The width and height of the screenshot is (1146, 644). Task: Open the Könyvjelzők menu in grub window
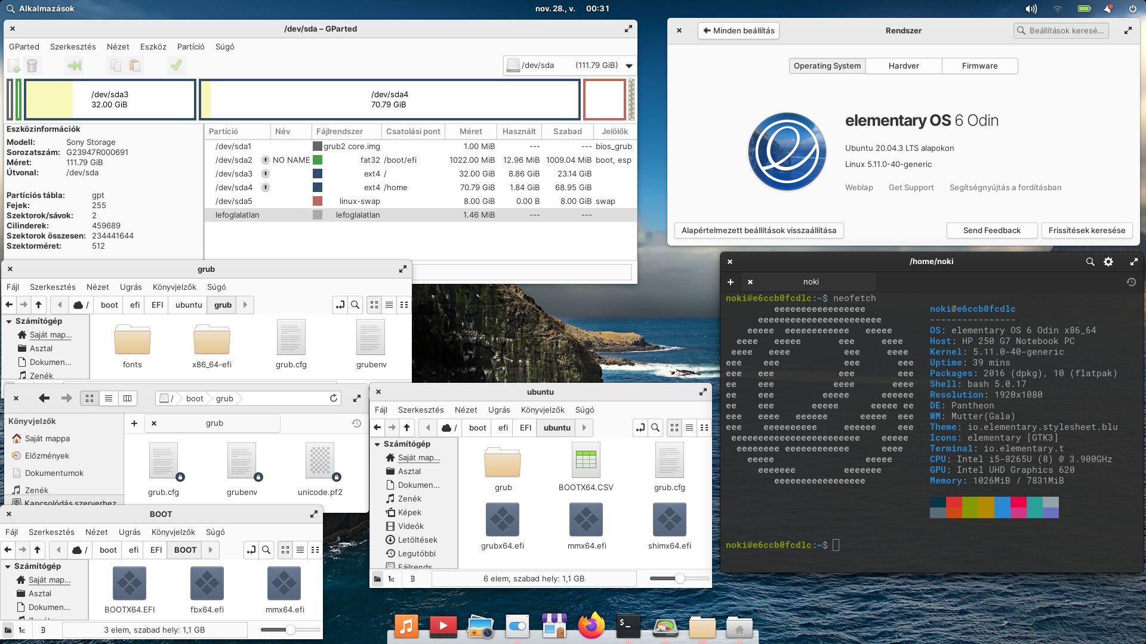coord(174,287)
